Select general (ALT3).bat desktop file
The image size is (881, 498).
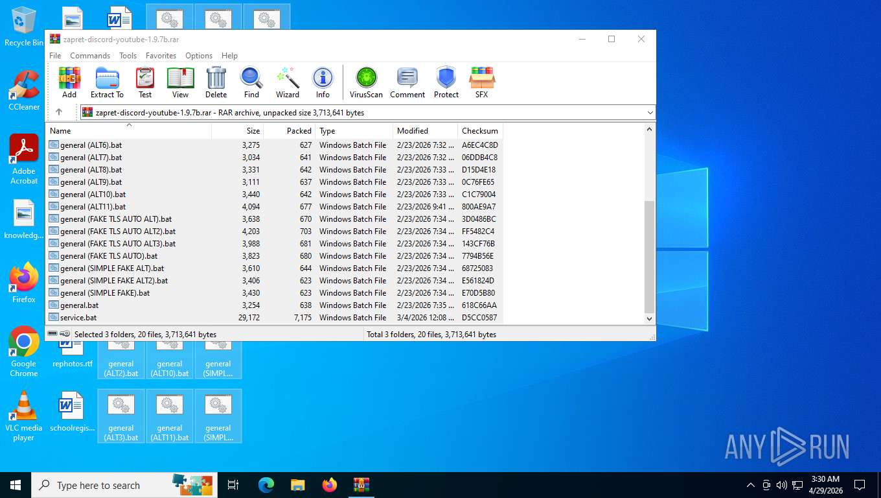[121, 416]
